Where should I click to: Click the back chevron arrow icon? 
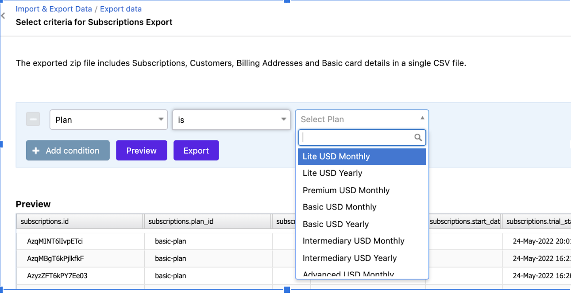pos(3,16)
